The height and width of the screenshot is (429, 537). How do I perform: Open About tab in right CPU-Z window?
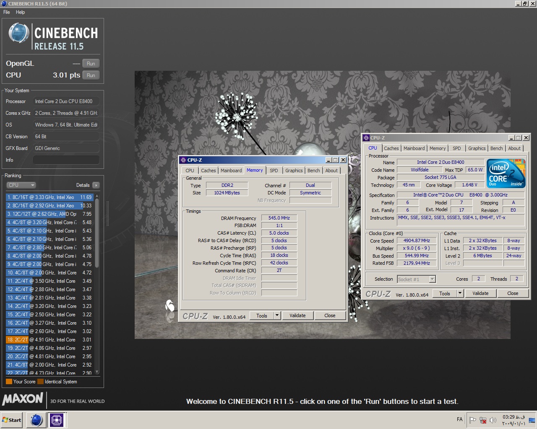coord(514,148)
